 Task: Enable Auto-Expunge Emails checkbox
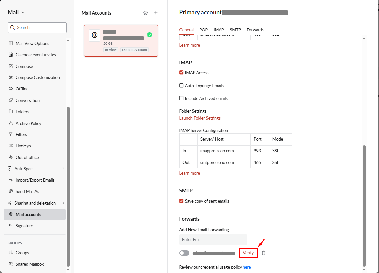coord(181,86)
